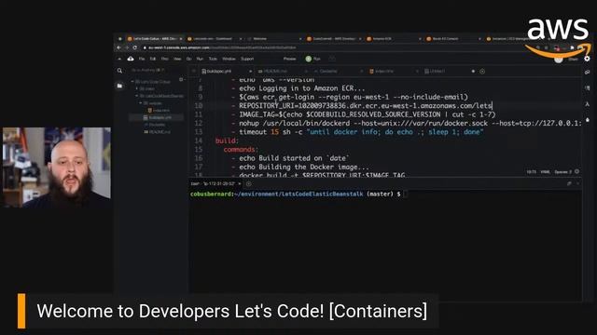
Task: Open the Environment folder panel icon
Action: (120, 87)
